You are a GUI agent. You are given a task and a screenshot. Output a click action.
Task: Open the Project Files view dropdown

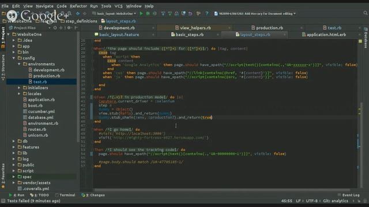click(30, 28)
